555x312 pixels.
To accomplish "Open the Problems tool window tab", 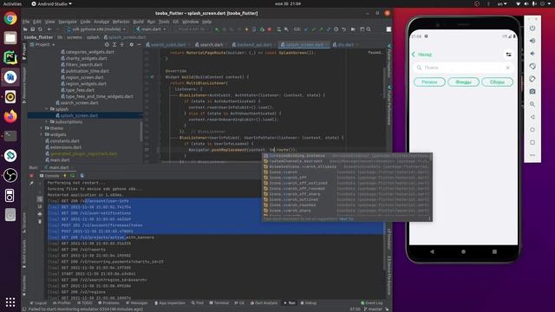I will [109, 302].
